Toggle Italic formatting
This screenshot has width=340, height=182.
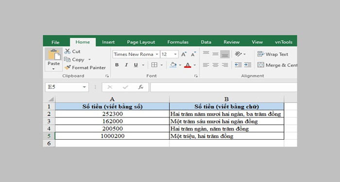pyautogui.click(x=126, y=65)
